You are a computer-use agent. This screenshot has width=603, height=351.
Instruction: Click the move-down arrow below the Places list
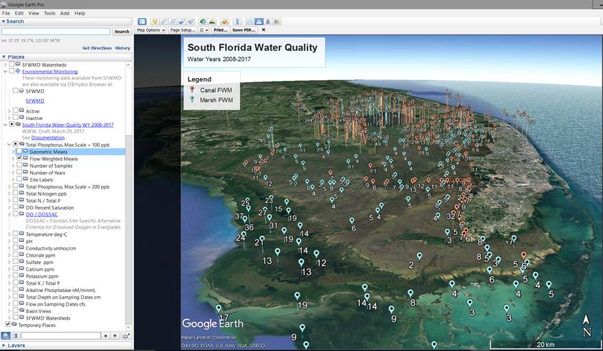pyautogui.click(x=115, y=336)
